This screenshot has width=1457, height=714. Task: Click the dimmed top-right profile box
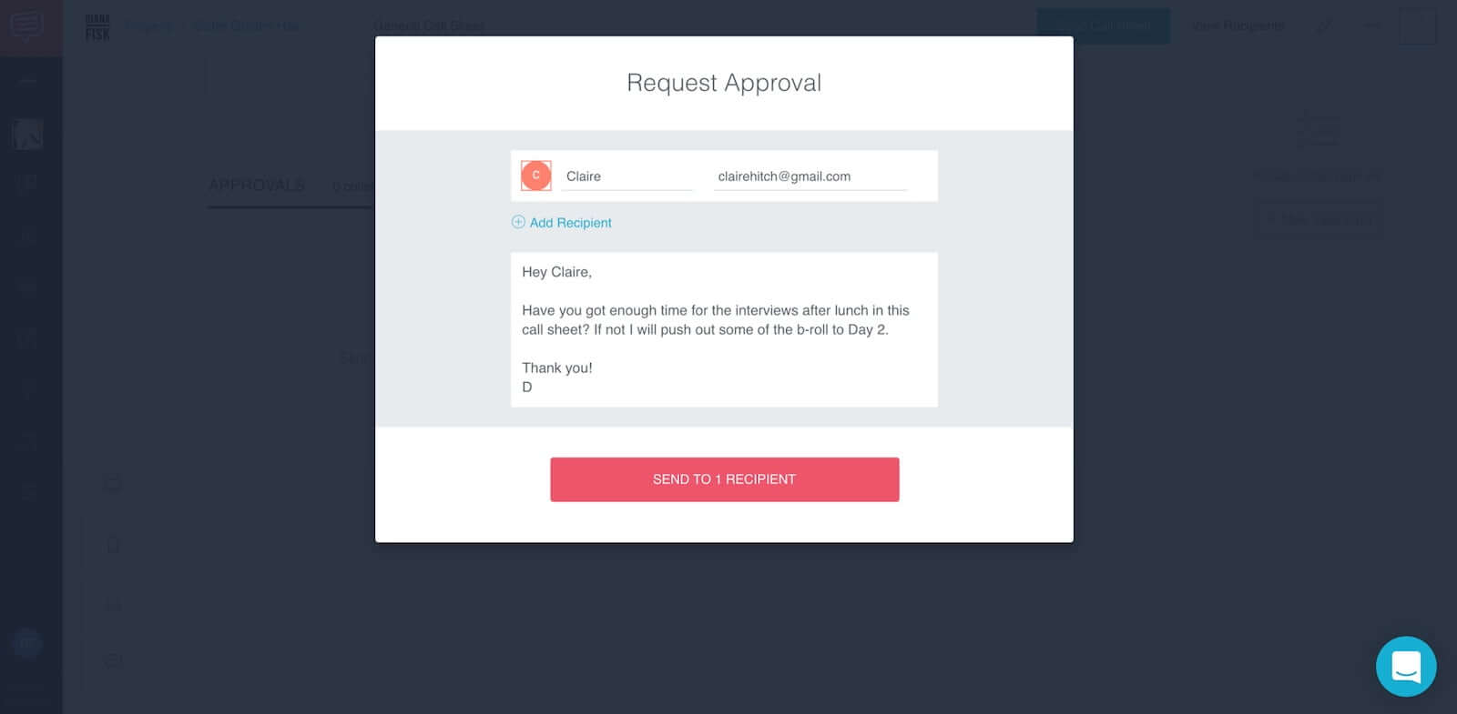tap(1417, 25)
